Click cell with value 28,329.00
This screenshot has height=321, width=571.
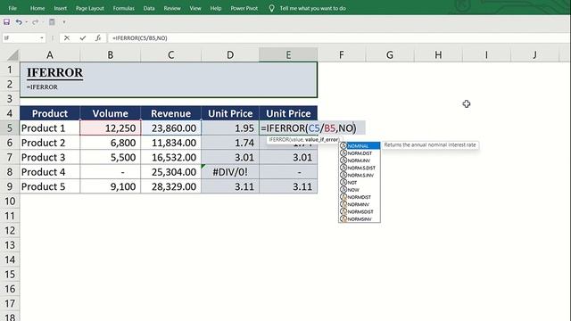(170, 186)
